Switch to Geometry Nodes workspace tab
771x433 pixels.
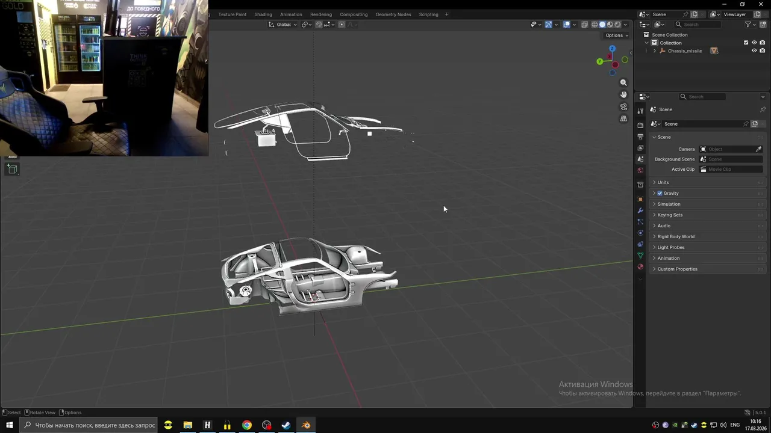[x=393, y=14]
